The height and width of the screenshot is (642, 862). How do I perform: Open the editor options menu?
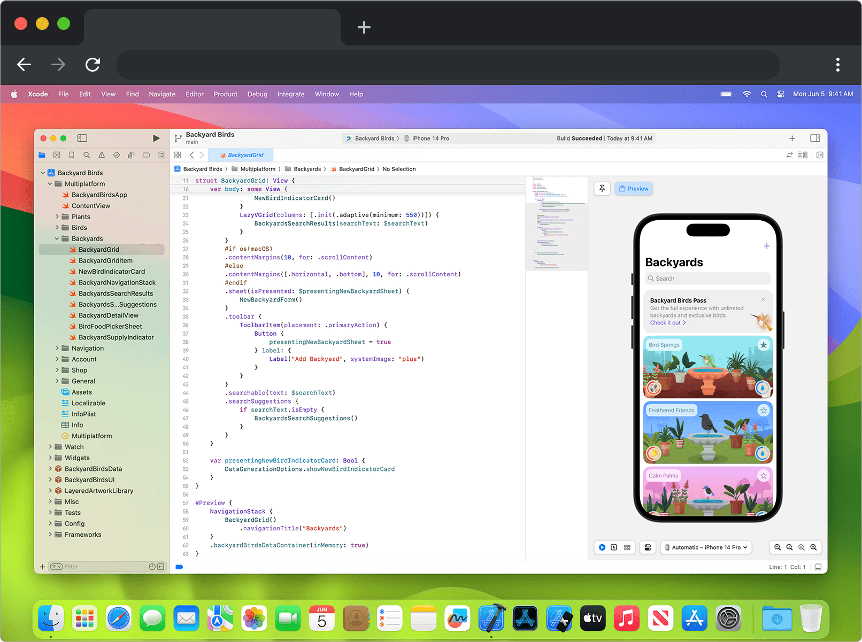803,155
